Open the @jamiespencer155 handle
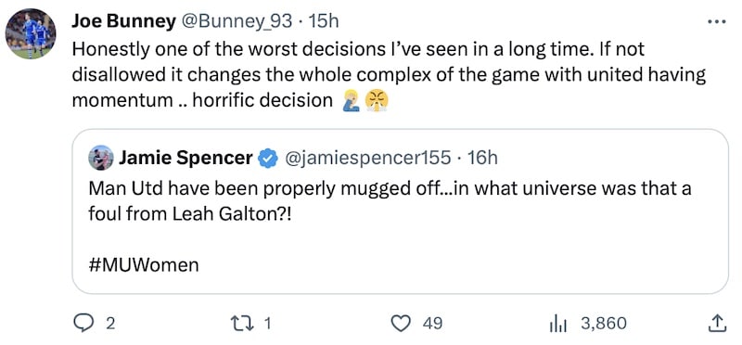 click(366, 158)
